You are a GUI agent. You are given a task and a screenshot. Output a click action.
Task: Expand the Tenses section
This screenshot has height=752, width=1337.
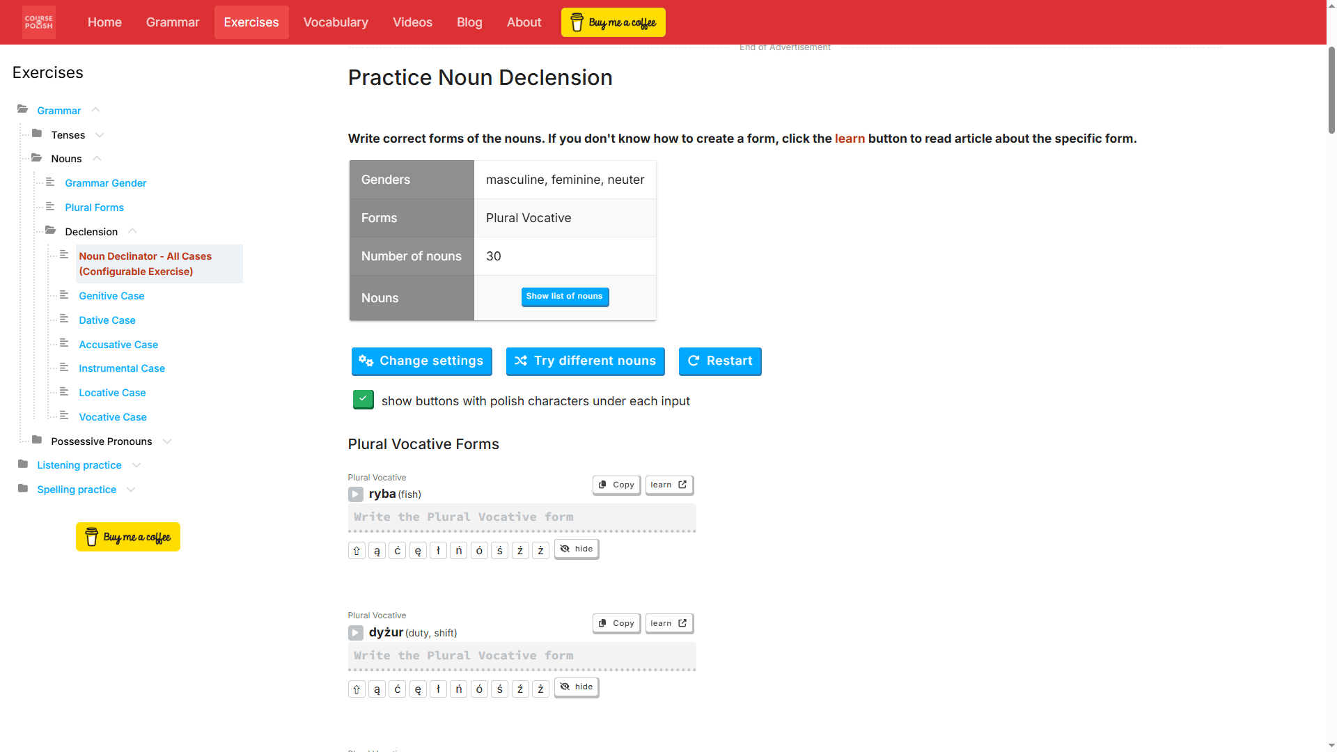(x=100, y=134)
